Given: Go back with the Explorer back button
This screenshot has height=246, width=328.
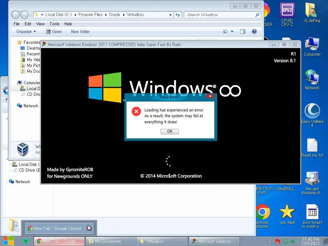Looking at the screenshot, I should click(15, 15).
